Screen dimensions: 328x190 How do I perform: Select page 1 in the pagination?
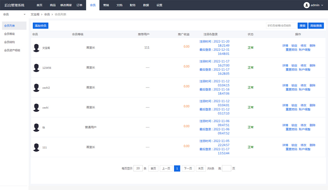point(177,168)
